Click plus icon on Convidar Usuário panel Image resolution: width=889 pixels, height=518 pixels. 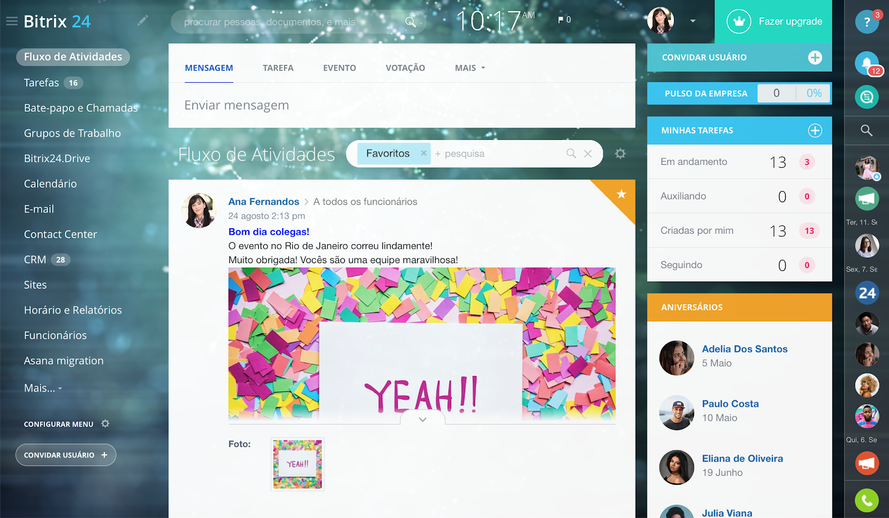coord(815,57)
